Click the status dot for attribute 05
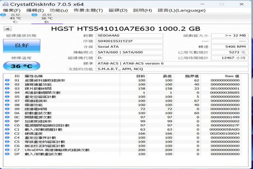The width and height of the screenshot is (253, 169). click(7, 97)
